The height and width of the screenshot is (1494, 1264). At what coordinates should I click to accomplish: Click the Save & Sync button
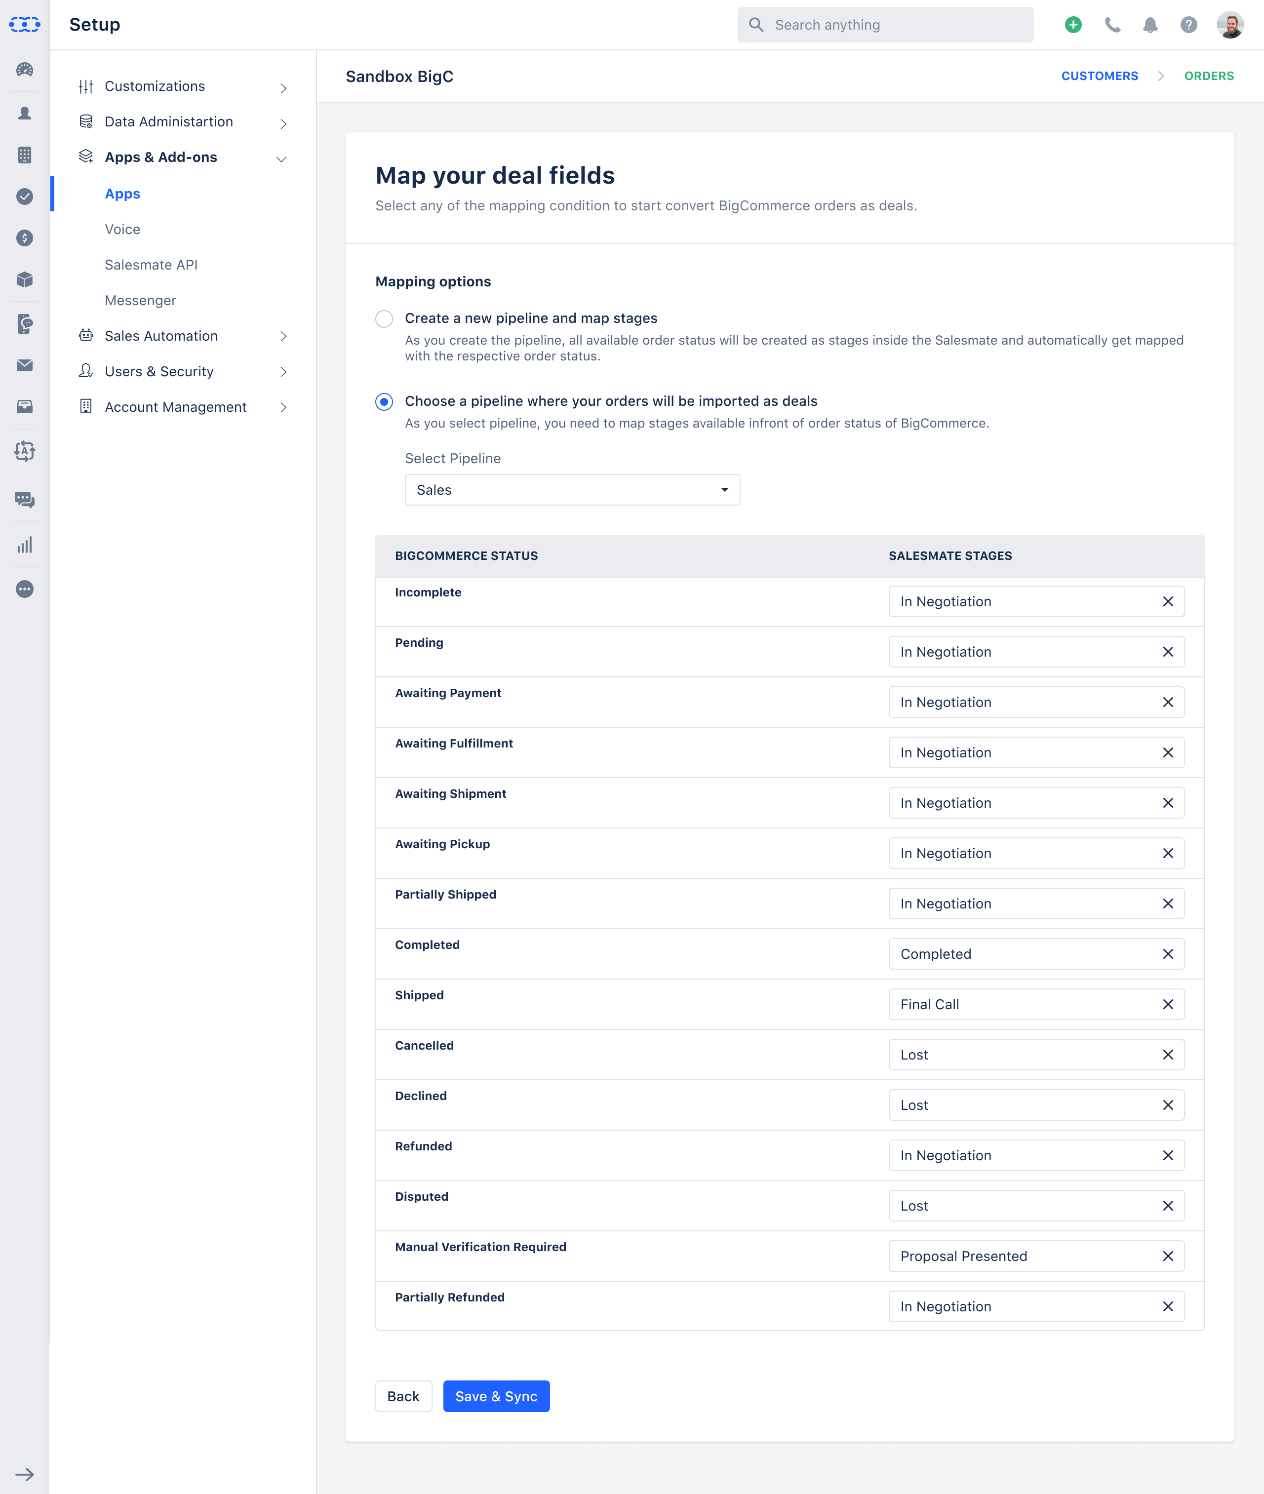496,1396
